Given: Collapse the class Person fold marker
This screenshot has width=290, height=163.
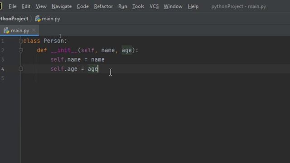Looking at the screenshot, I should pyautogui.click(x=21, y=41).
